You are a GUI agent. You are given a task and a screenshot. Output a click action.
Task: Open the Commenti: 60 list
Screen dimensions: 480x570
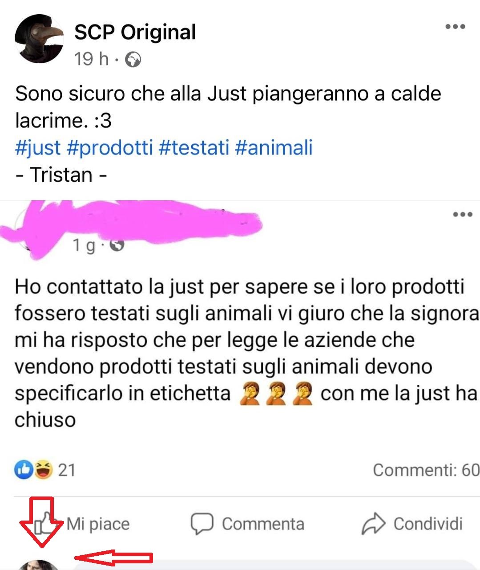(x=426, y=470)
